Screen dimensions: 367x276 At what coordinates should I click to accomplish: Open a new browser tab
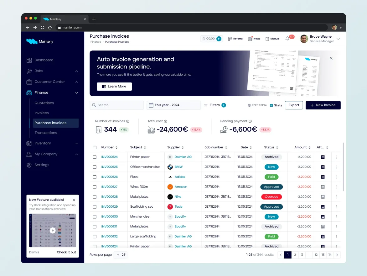coord(94,19)
